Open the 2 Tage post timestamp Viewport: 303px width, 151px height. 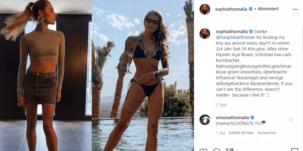[221, 105]
